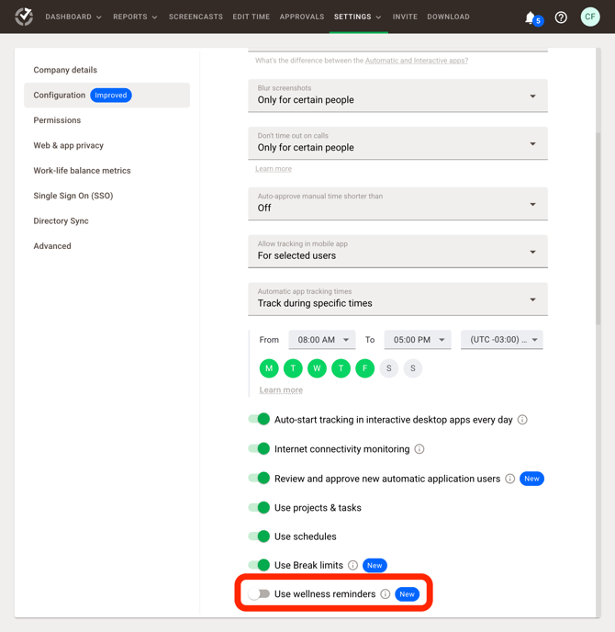This screenshot has width=615, height=632.
Task: Turn off Use projects & tasks toggle
Action: [x=259, y=508]
